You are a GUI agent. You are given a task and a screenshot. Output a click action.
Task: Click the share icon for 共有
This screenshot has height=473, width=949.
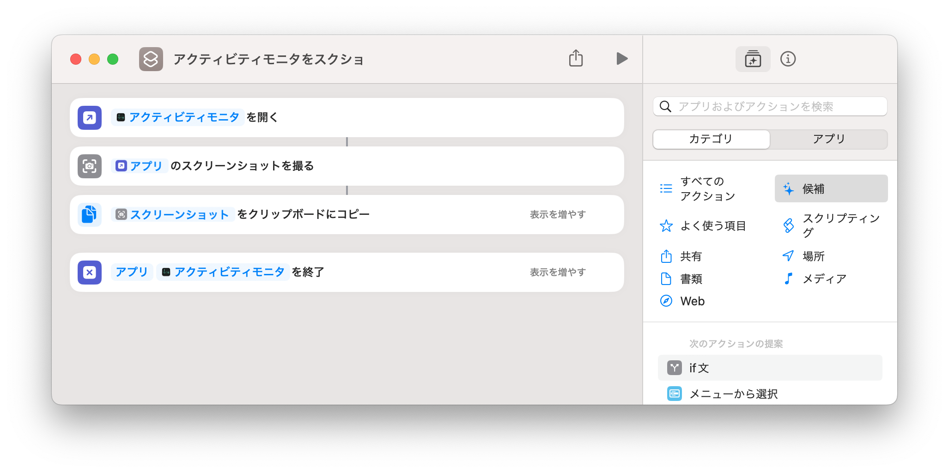coord(666,256)
